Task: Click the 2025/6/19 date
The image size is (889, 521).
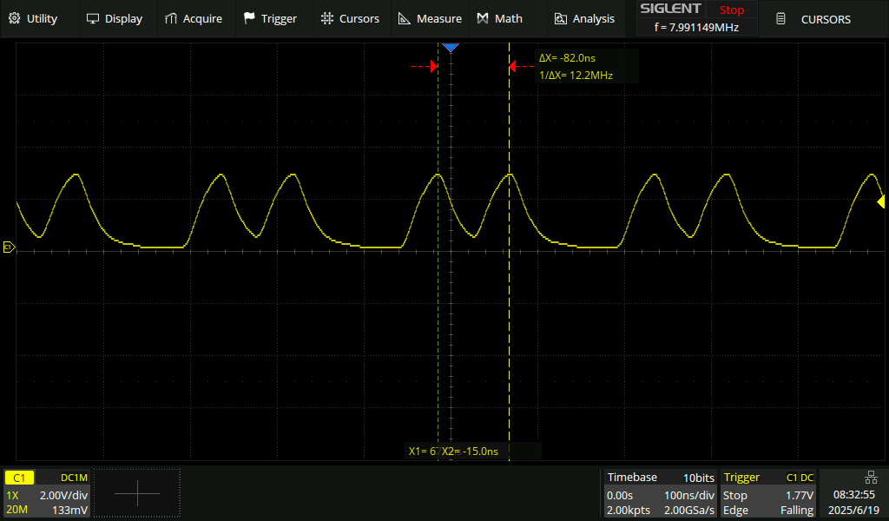Action: tap(853, 510)
